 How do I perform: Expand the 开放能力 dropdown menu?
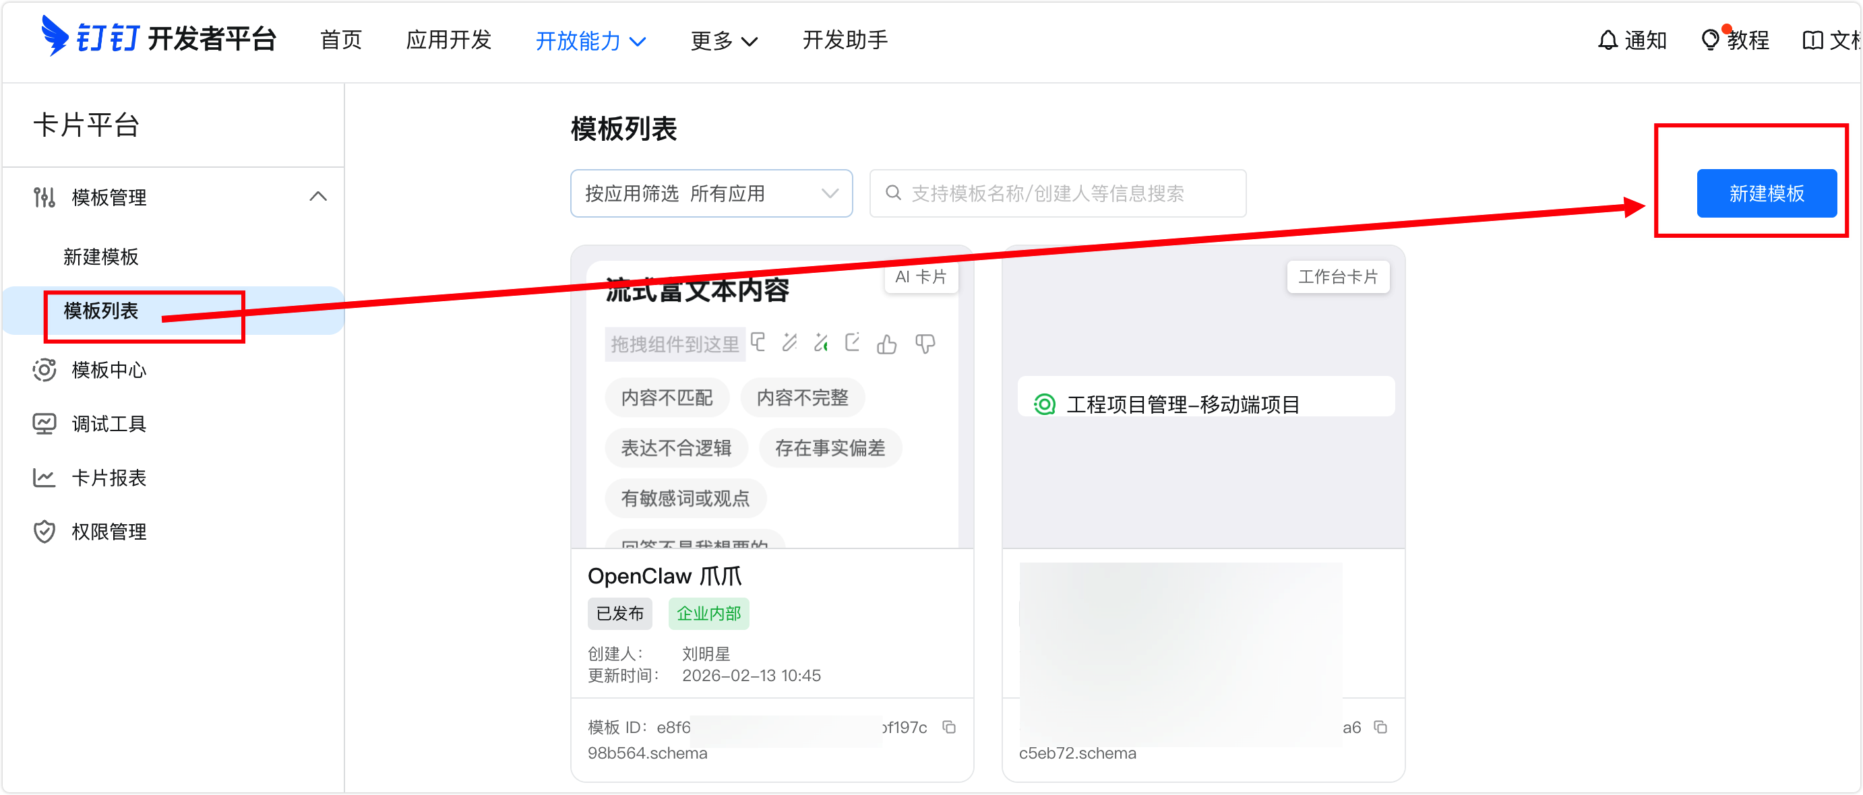point(590,40)
